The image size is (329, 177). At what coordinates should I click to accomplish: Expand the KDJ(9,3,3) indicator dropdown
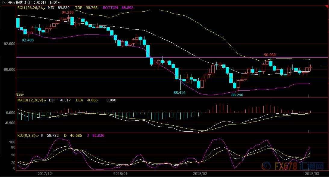click(37, 136)
